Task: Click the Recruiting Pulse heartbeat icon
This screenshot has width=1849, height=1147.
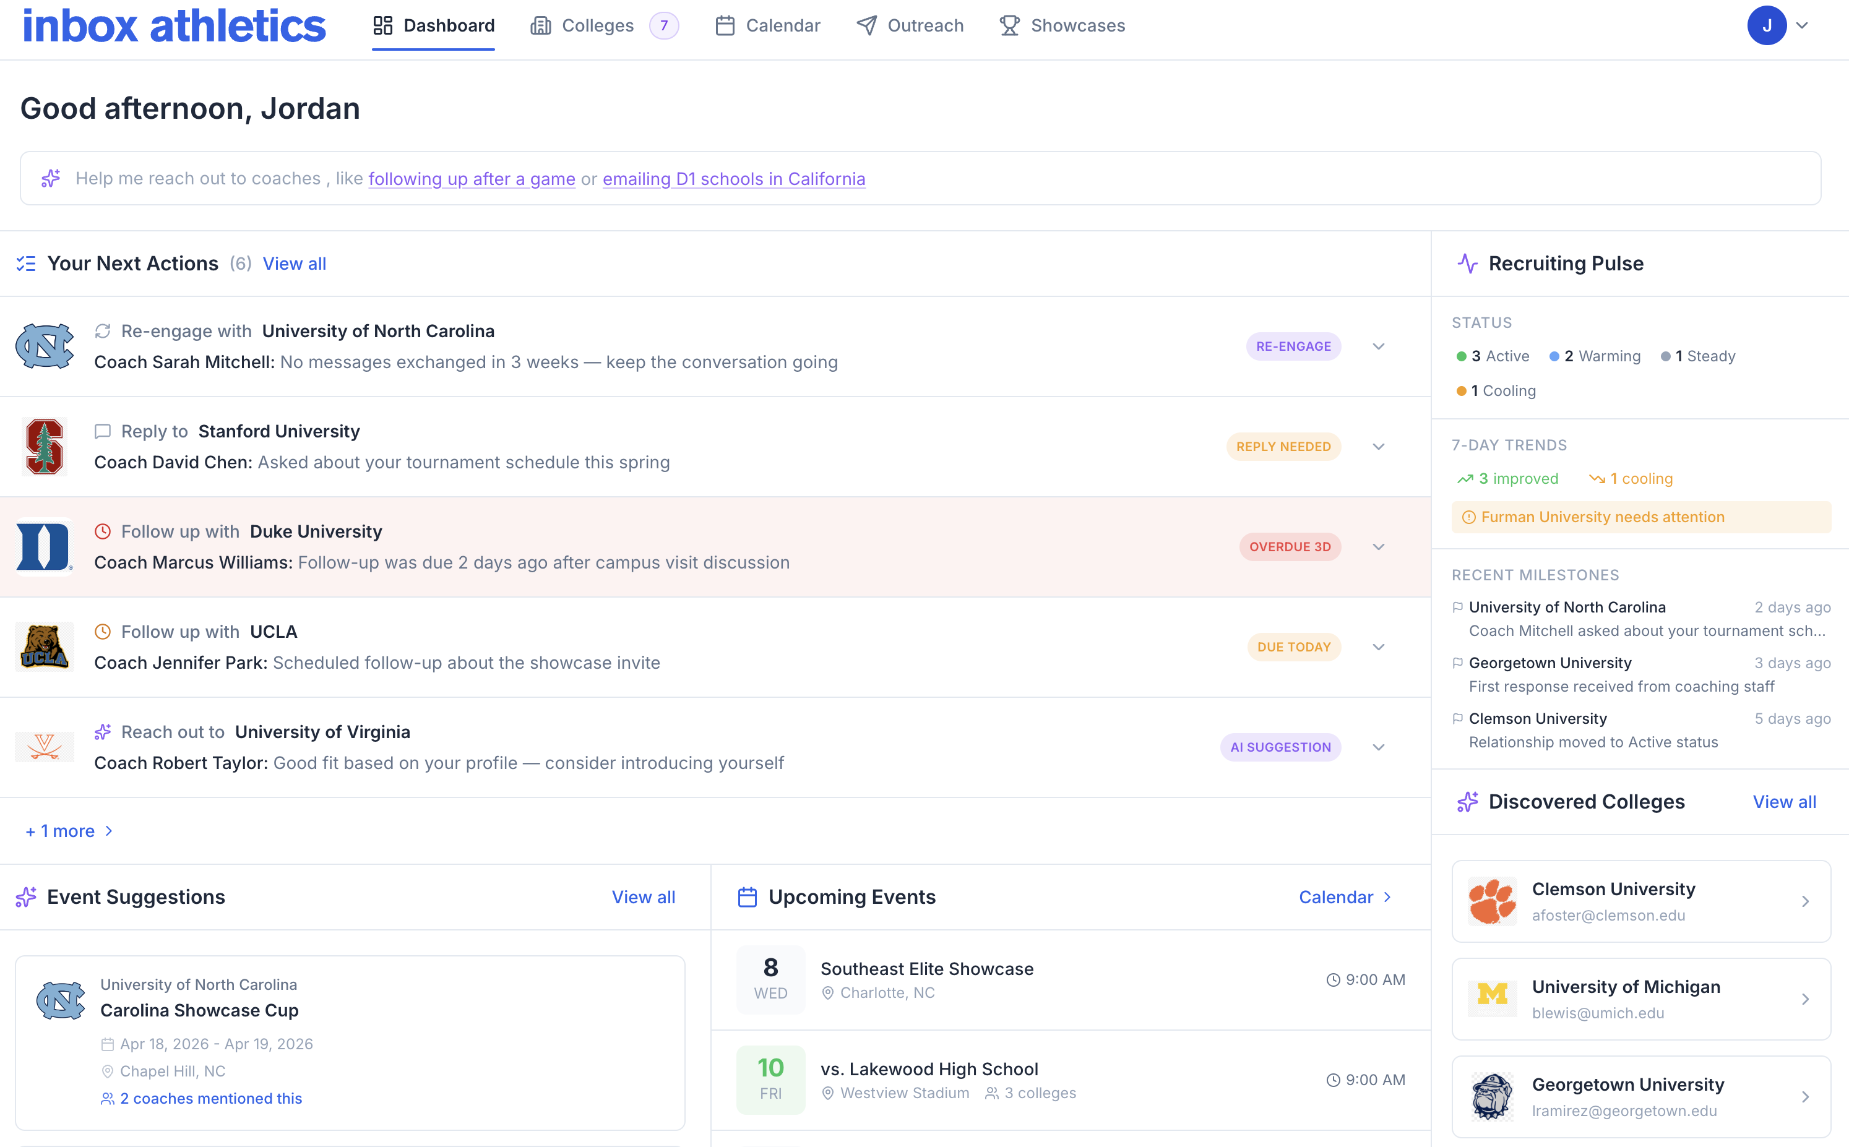Action: pos(1467,263)
